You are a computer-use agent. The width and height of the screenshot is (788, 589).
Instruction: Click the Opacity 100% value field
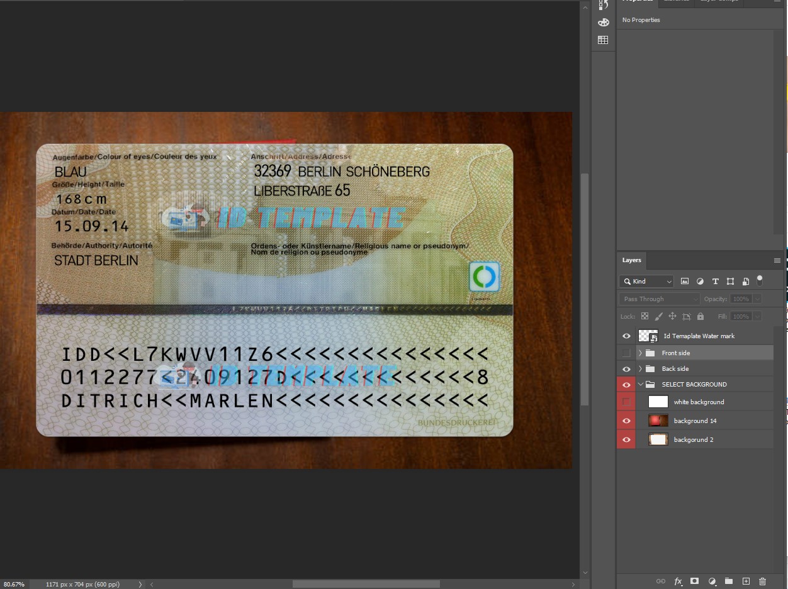741,299
